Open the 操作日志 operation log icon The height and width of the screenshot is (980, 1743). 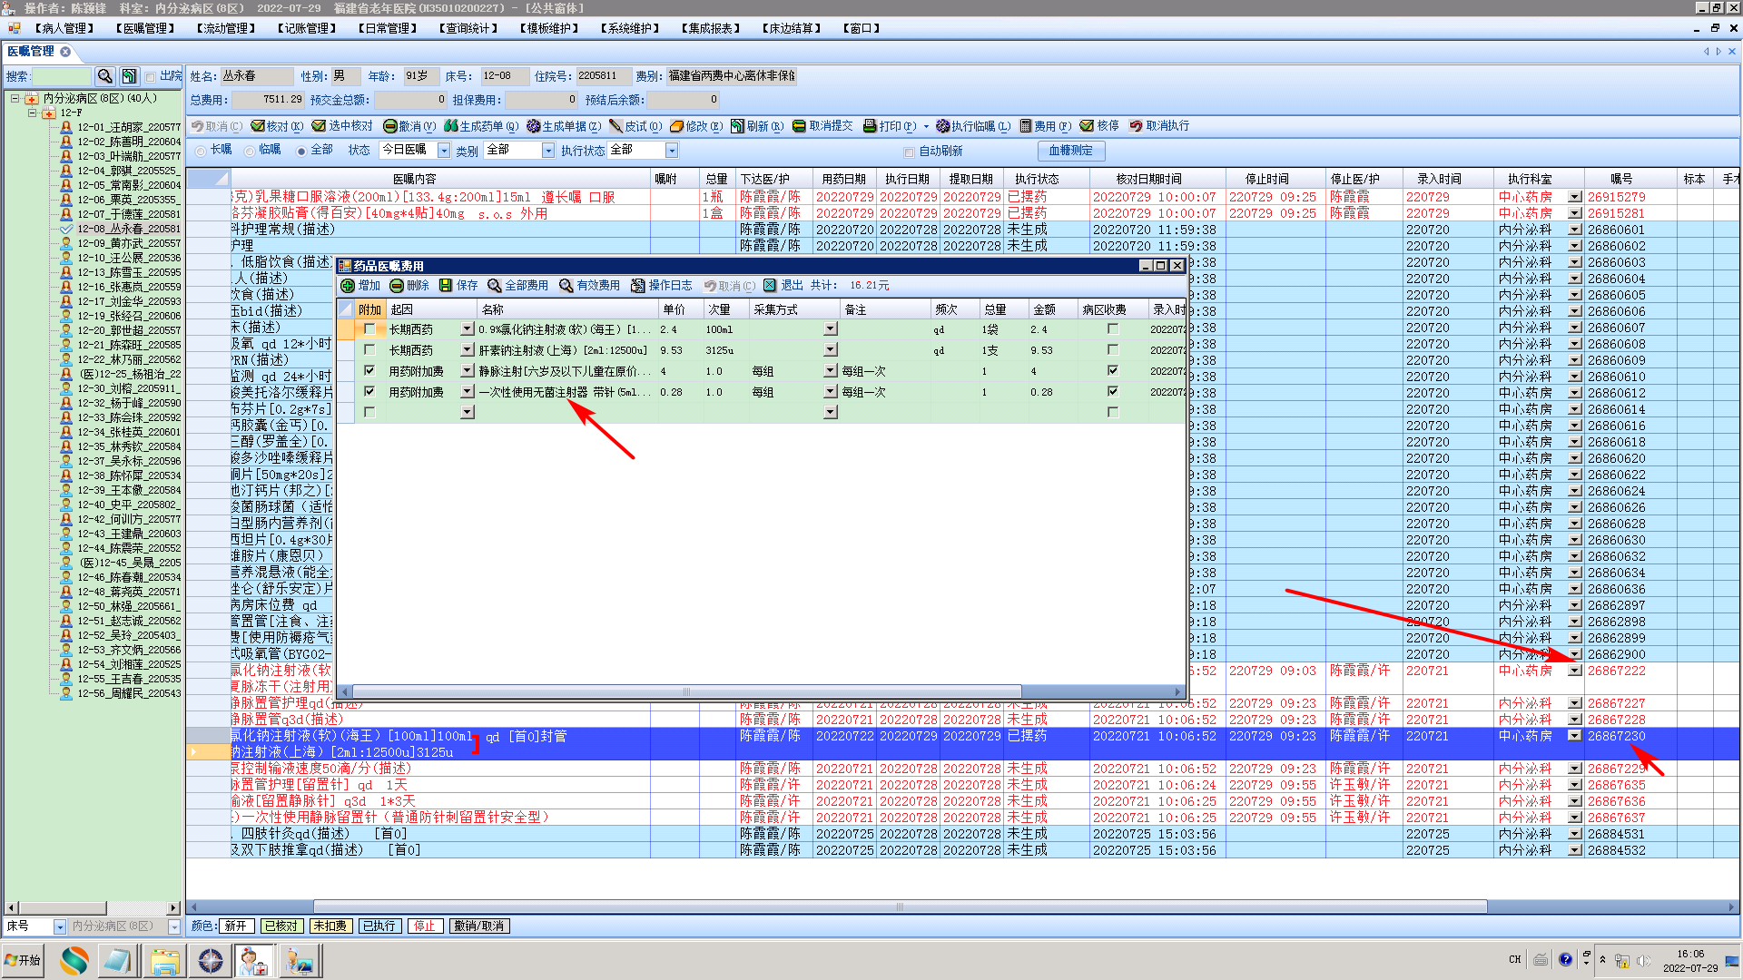click(x=638, y=286)
